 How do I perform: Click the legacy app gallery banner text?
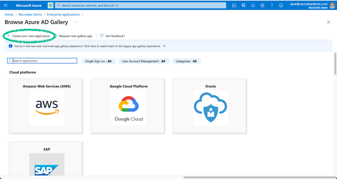point(87,46)
